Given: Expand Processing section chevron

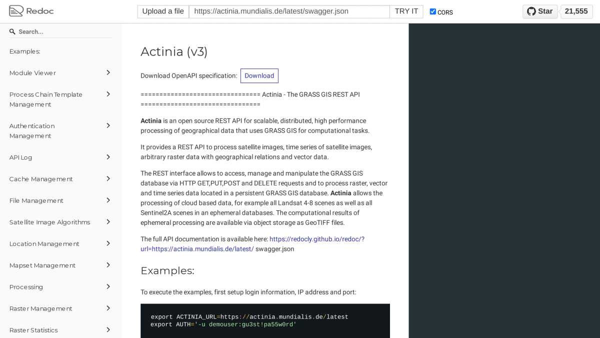Looking at the screenshot, I should pyautogui.click(x=108, y=286).
